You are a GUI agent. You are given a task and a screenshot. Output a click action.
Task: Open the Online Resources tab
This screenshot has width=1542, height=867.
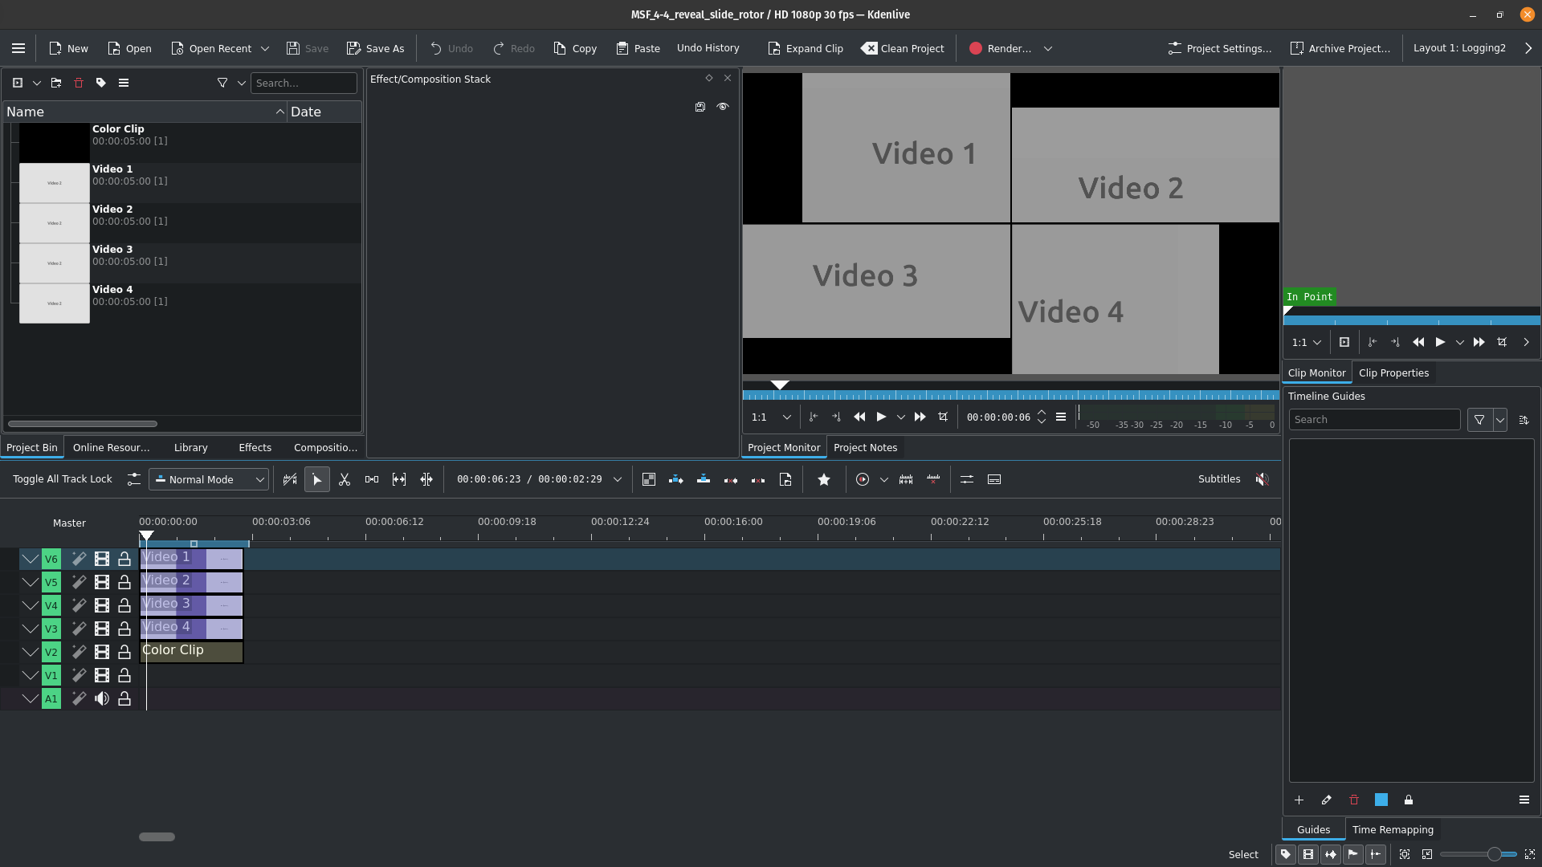[x=111, y=448]
